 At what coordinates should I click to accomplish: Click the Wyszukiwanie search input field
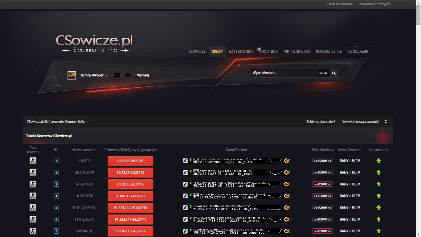284,73
